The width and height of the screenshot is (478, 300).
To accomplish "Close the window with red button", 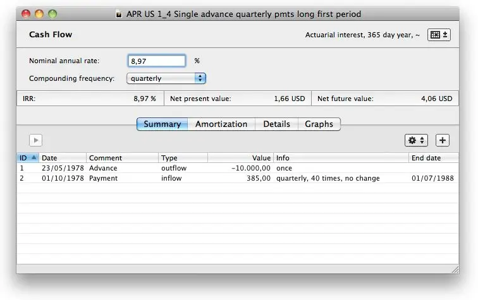I will click(x=26, y=14).
